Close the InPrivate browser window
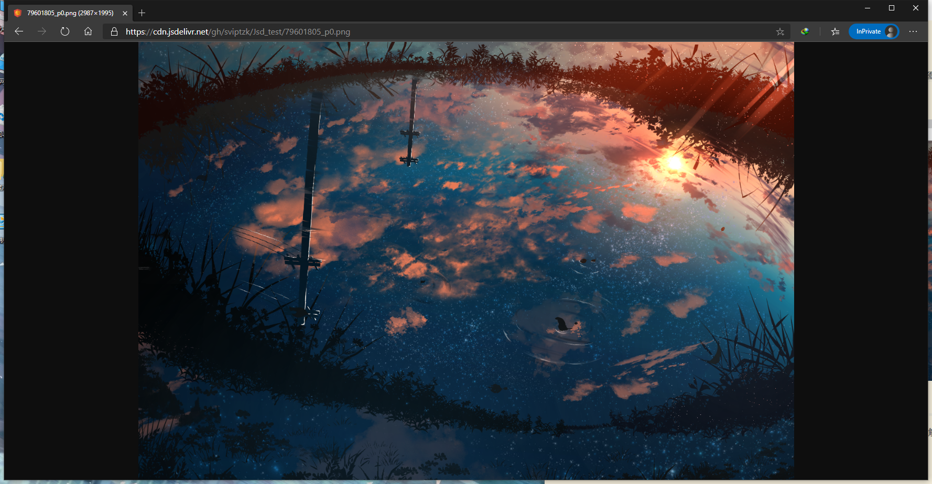 click(916, 8)
